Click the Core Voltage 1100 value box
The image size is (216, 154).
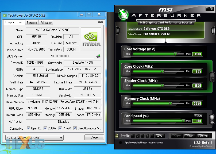tap(197, 54)
